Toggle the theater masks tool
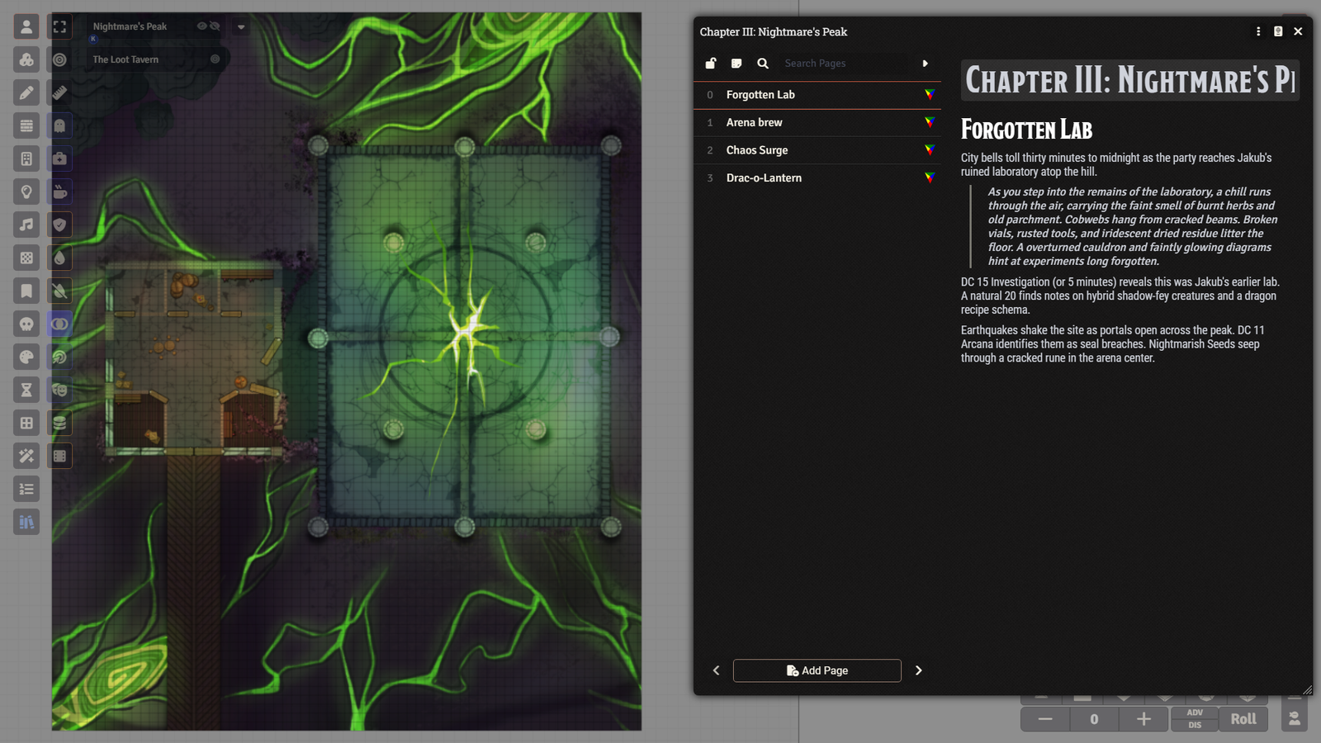The height and width of the screenshot is (743, 1321). [59, 390]
